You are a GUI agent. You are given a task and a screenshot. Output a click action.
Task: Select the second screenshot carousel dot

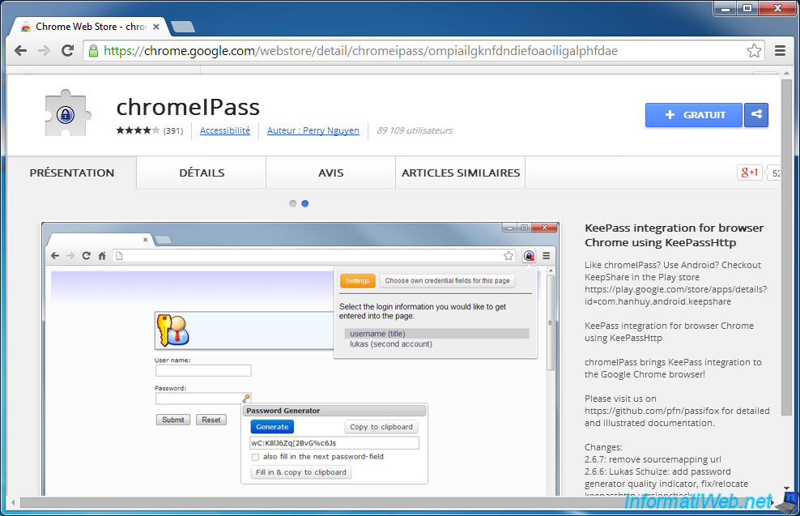click(x=305, y=203)
